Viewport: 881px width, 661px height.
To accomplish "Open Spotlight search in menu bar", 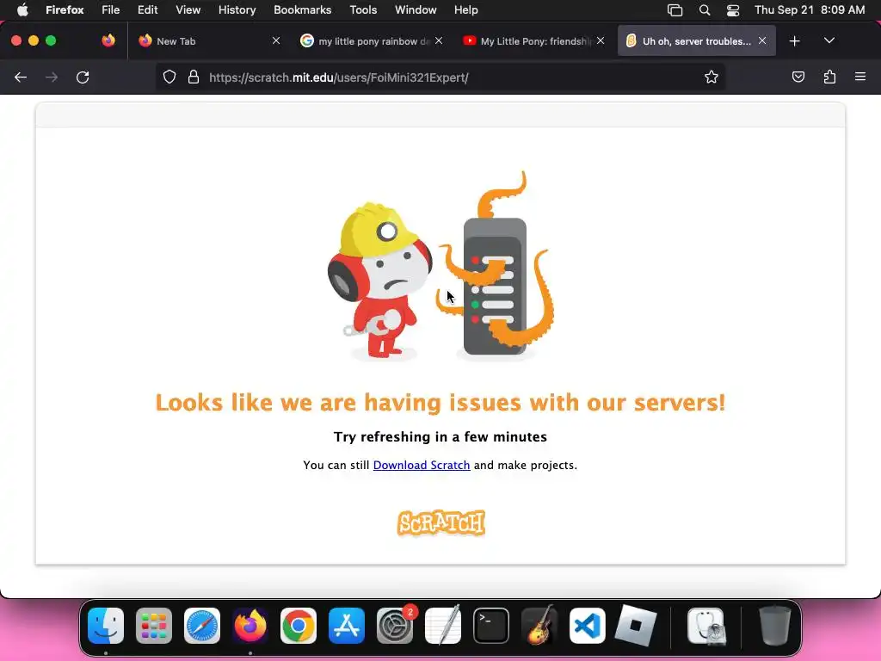I will (x=705, y=10).
